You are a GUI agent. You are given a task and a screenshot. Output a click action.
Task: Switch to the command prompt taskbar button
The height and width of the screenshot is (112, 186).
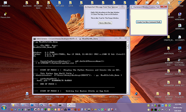pyautogui.click(x=62, y=105)
